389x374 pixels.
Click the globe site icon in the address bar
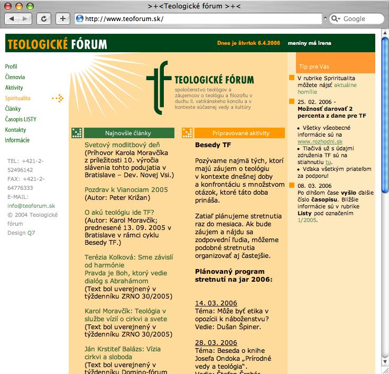click(80, 18)
